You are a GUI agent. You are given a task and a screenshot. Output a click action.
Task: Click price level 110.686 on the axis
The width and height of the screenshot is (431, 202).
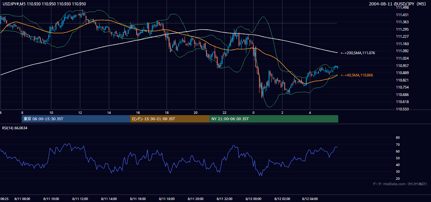[x=402, y=95]
